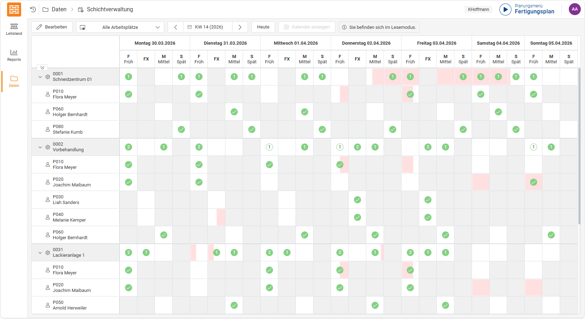Open the Alle Arbeitsplätze dropdown
Image resolution: width=585 pixels, height=319 pixels.
pos(120,27)
